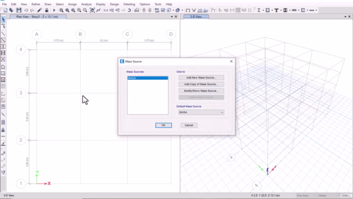Select the Draw Beam line tool in the left toolbar

[x=3, y=34]
